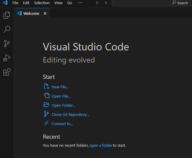Image resolution: width=192 pixels, height=158 pixels.
Task: Click the 'Visual Studio Code' heading
Action: point(86,47)
